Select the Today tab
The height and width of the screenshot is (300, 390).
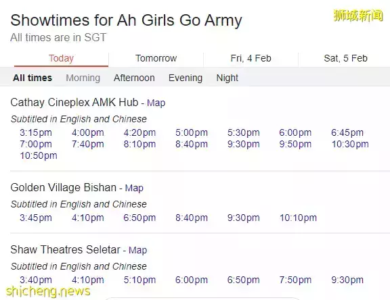(x=61, y=58)
